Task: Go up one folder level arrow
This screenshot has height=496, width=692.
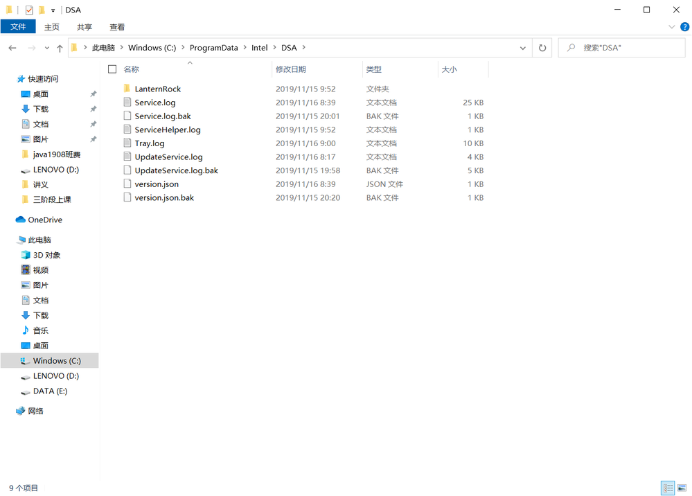Action: click(x=60, y=48)
